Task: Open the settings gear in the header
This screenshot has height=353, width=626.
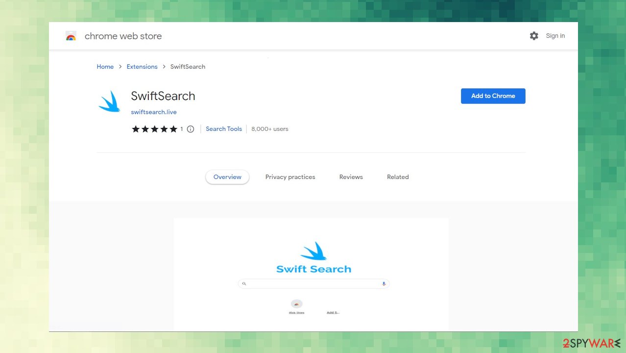Action: point(534,35)
